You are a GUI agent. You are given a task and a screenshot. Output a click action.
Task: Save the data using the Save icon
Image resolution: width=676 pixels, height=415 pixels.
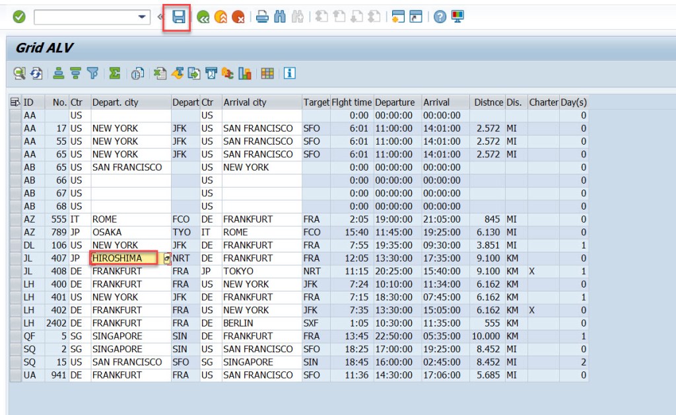pos(176,15)
